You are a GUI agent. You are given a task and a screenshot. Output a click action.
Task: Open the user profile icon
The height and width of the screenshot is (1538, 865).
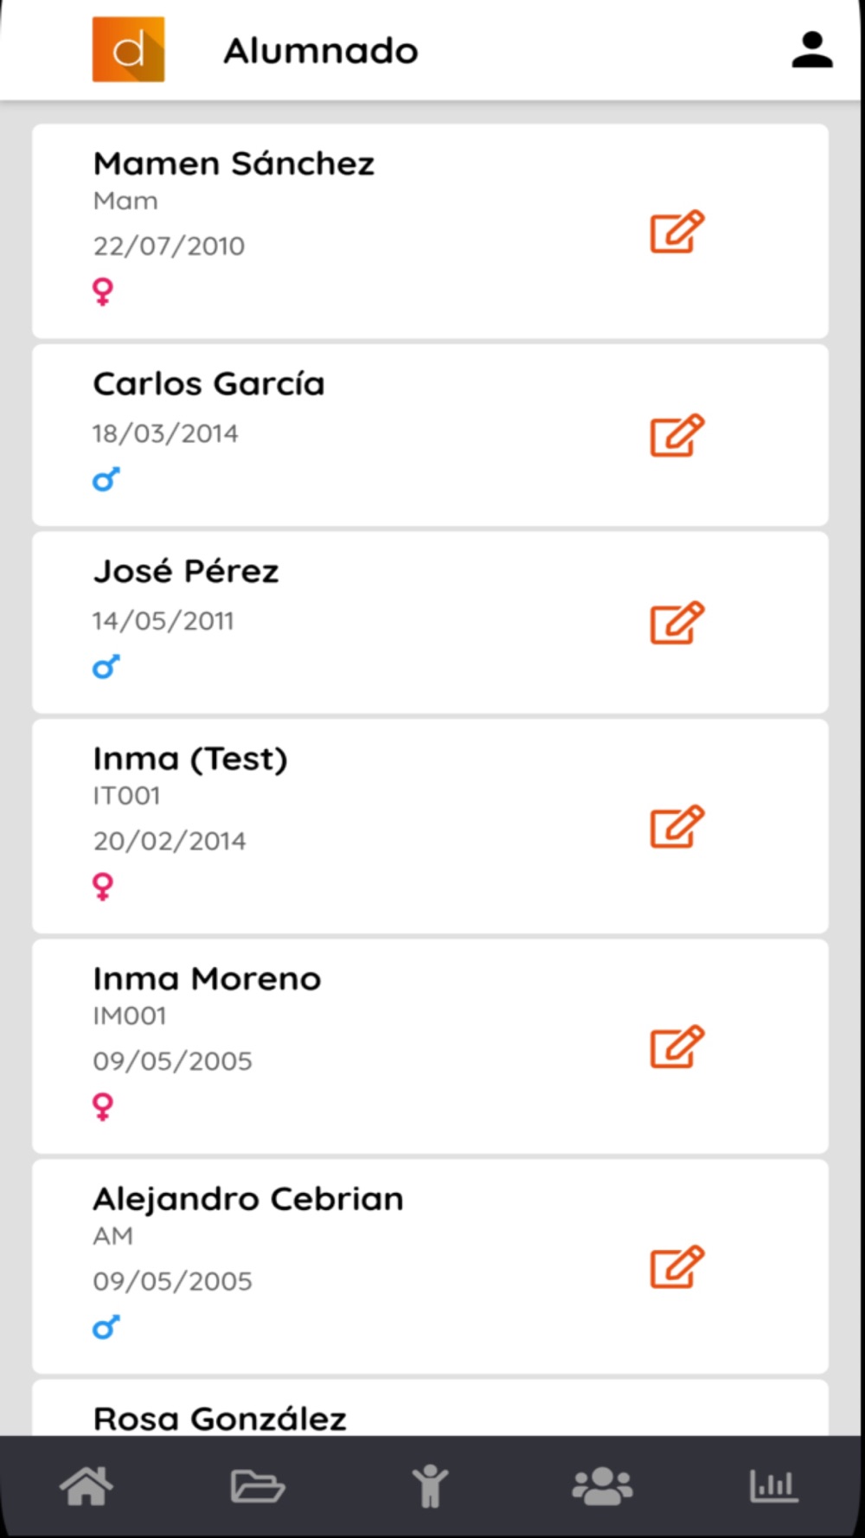[x=811, y=50]
